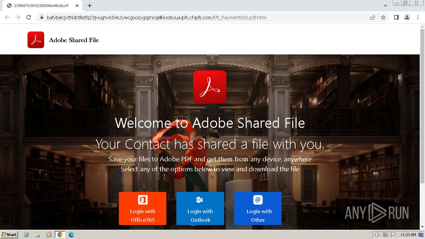Click Chrome icon in taskbar

point(60,235)
